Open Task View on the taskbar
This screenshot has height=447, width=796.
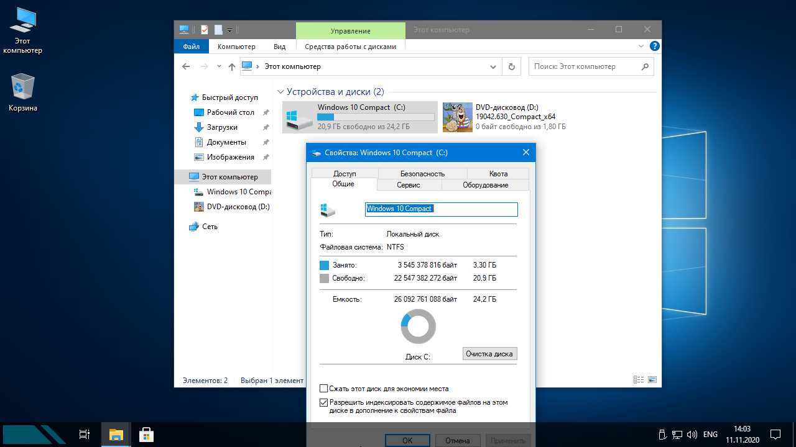coord(85,435)
